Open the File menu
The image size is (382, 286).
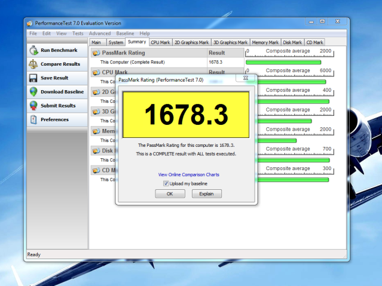(33, 33)
